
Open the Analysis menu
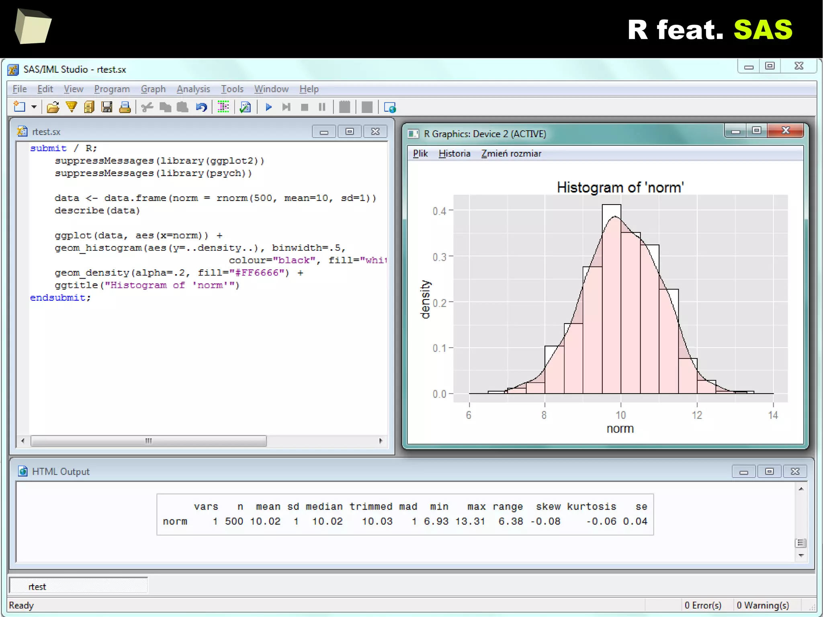point(193,89)
